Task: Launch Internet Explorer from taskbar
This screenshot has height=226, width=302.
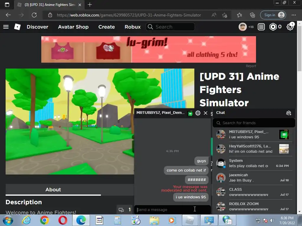Action: point(26,220)
